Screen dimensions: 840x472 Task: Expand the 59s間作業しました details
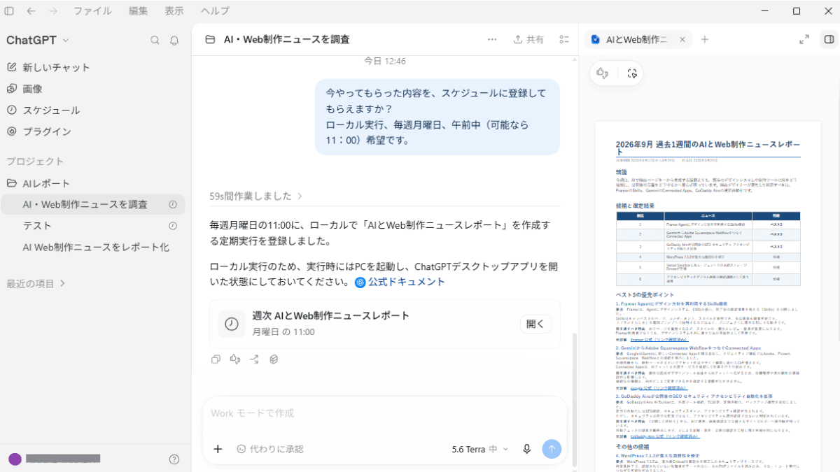[256, 196]
